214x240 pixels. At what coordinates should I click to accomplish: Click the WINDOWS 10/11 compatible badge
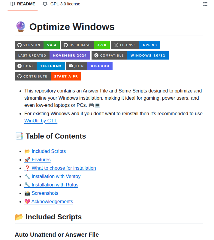pos(148,55)
